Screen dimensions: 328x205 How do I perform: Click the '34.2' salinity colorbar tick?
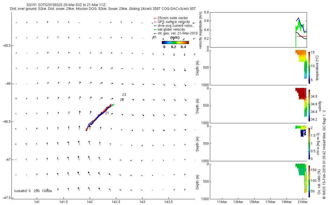tap(314, 119)
